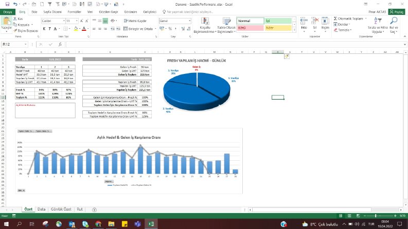Viewport: 408px width, 229px height.
Task: Apply filter with the funnel quick access icon
Action: 50,4
